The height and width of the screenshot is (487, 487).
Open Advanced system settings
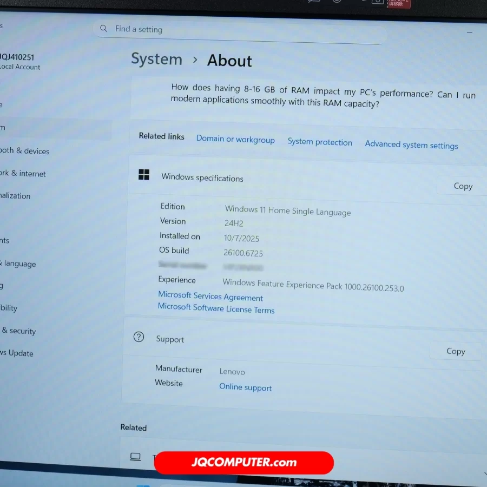[x=411, y=144]
